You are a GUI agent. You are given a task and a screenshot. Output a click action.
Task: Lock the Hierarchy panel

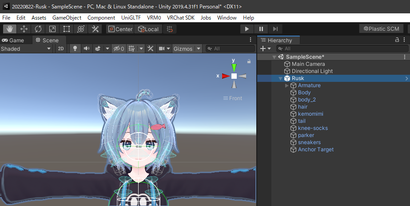click(397, 40)
